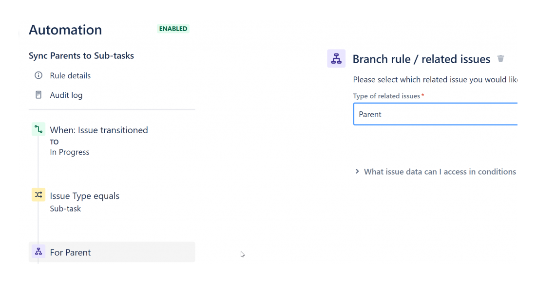The image size is (536, 284).
Task: Delete the branch rule with trash icon
Action: (x=500, y=59)
